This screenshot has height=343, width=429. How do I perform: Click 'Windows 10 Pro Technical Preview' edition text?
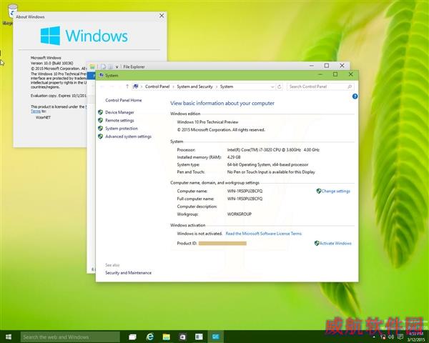207,122
